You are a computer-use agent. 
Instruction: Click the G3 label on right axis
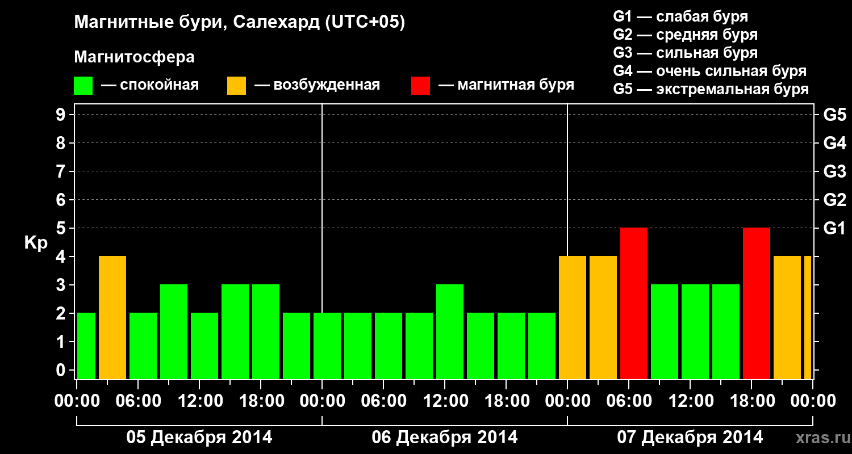pyautogui.click(x=834, y=171)
